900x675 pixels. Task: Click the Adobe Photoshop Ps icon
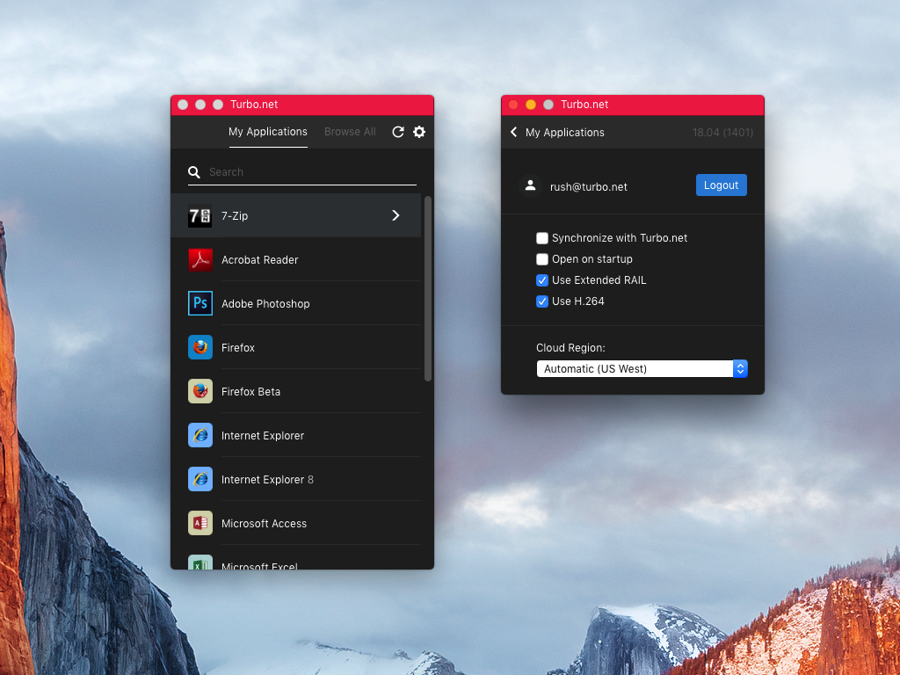click(x=200, y=303)
